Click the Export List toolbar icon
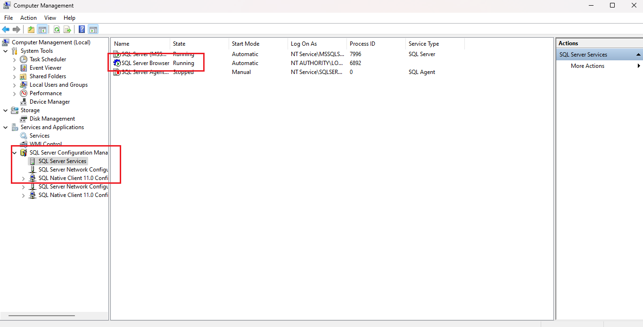This screenshot has height=327, width=643. (x=67, y=29)
